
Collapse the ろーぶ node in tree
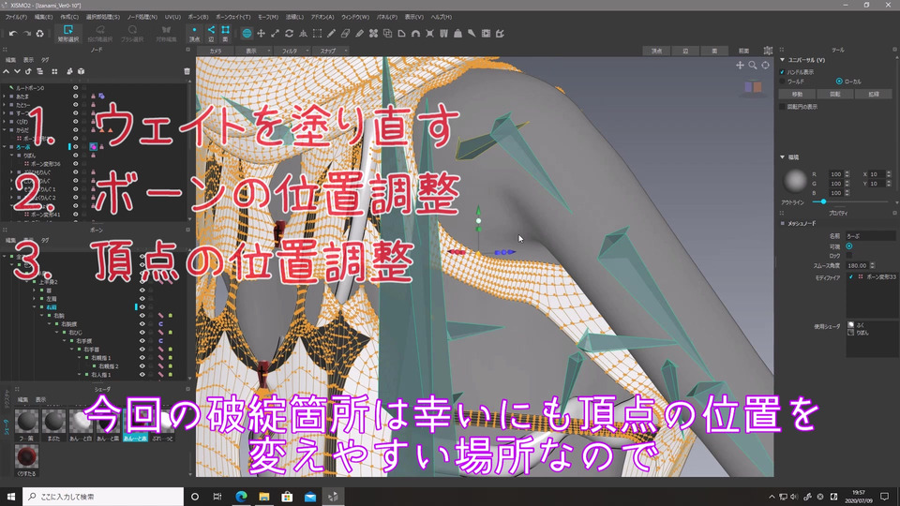click(x=5, y=147)
